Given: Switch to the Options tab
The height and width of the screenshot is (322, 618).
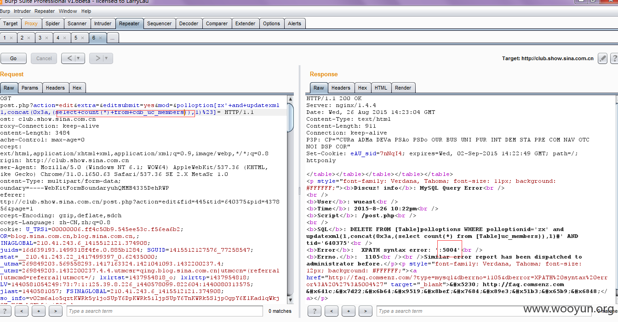Looking at the screenshot, I should coord(271,23).
